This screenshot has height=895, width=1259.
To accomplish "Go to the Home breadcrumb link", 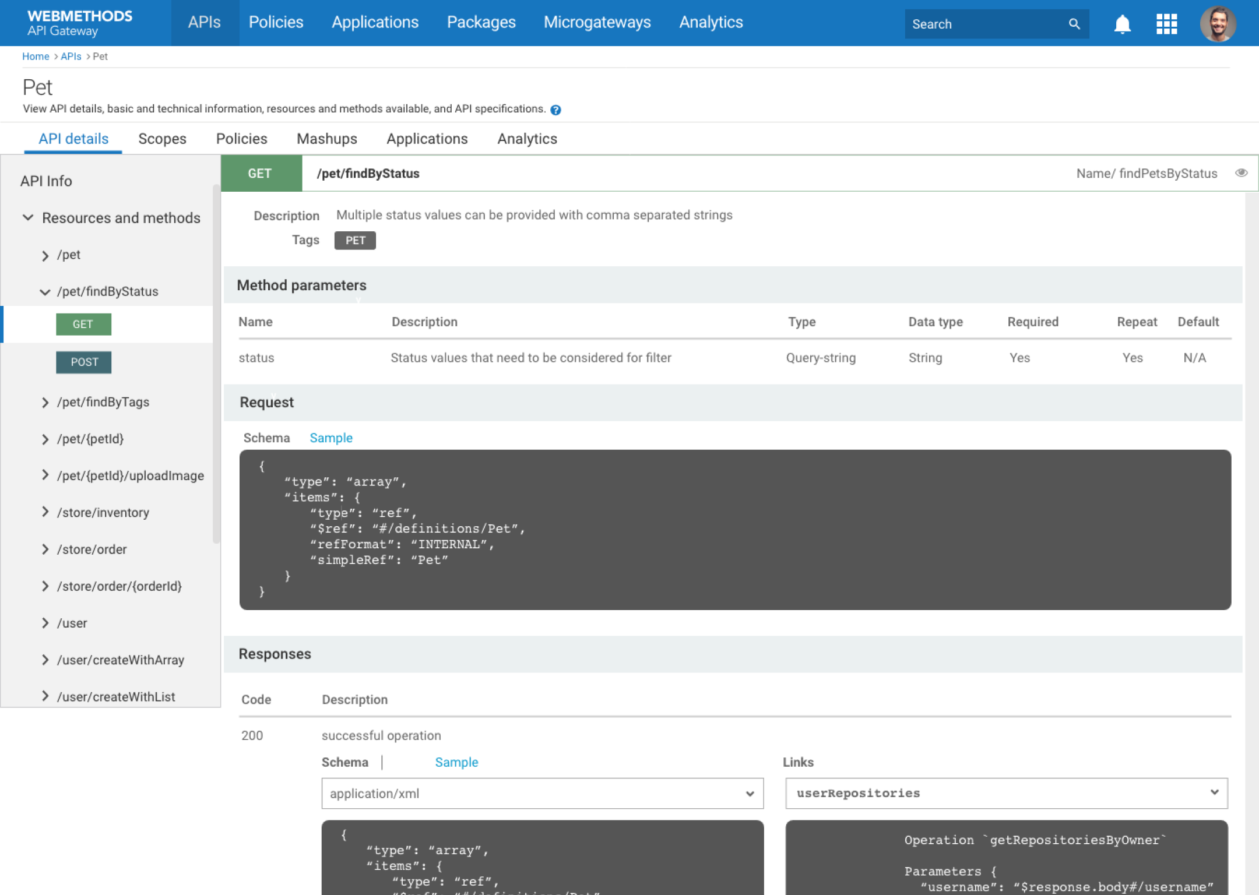I will pyautogui.click(x=36, y=57).
